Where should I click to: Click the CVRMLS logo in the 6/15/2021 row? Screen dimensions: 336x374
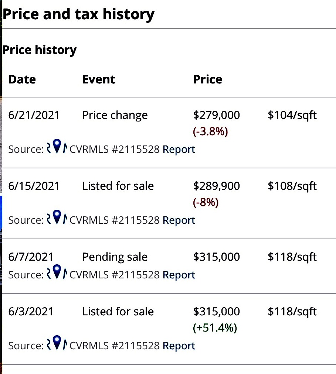[57, 217]
